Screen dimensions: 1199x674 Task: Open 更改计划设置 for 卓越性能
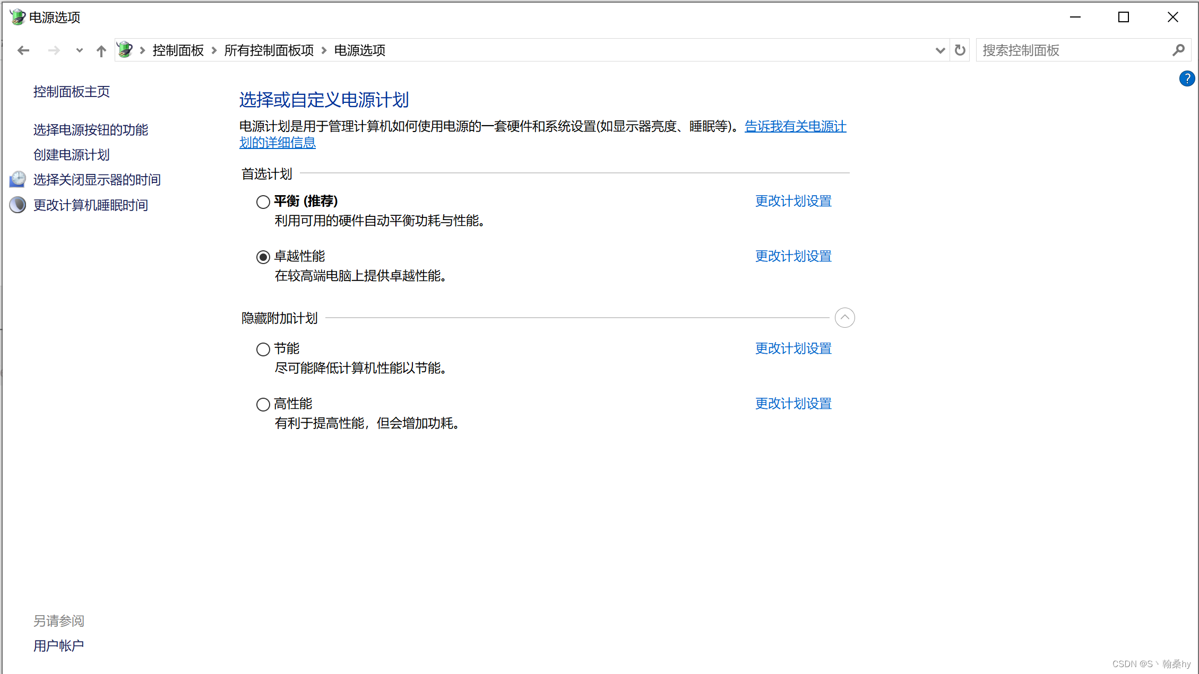pyautogui.click(x=793, y=256)
